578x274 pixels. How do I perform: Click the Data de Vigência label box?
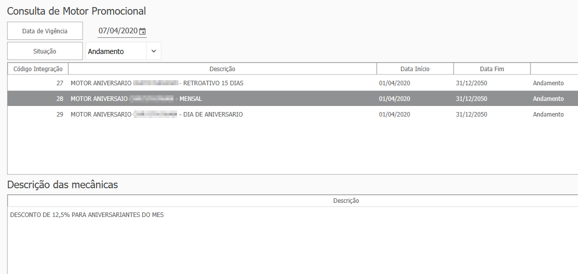click(x=45, y=31)
